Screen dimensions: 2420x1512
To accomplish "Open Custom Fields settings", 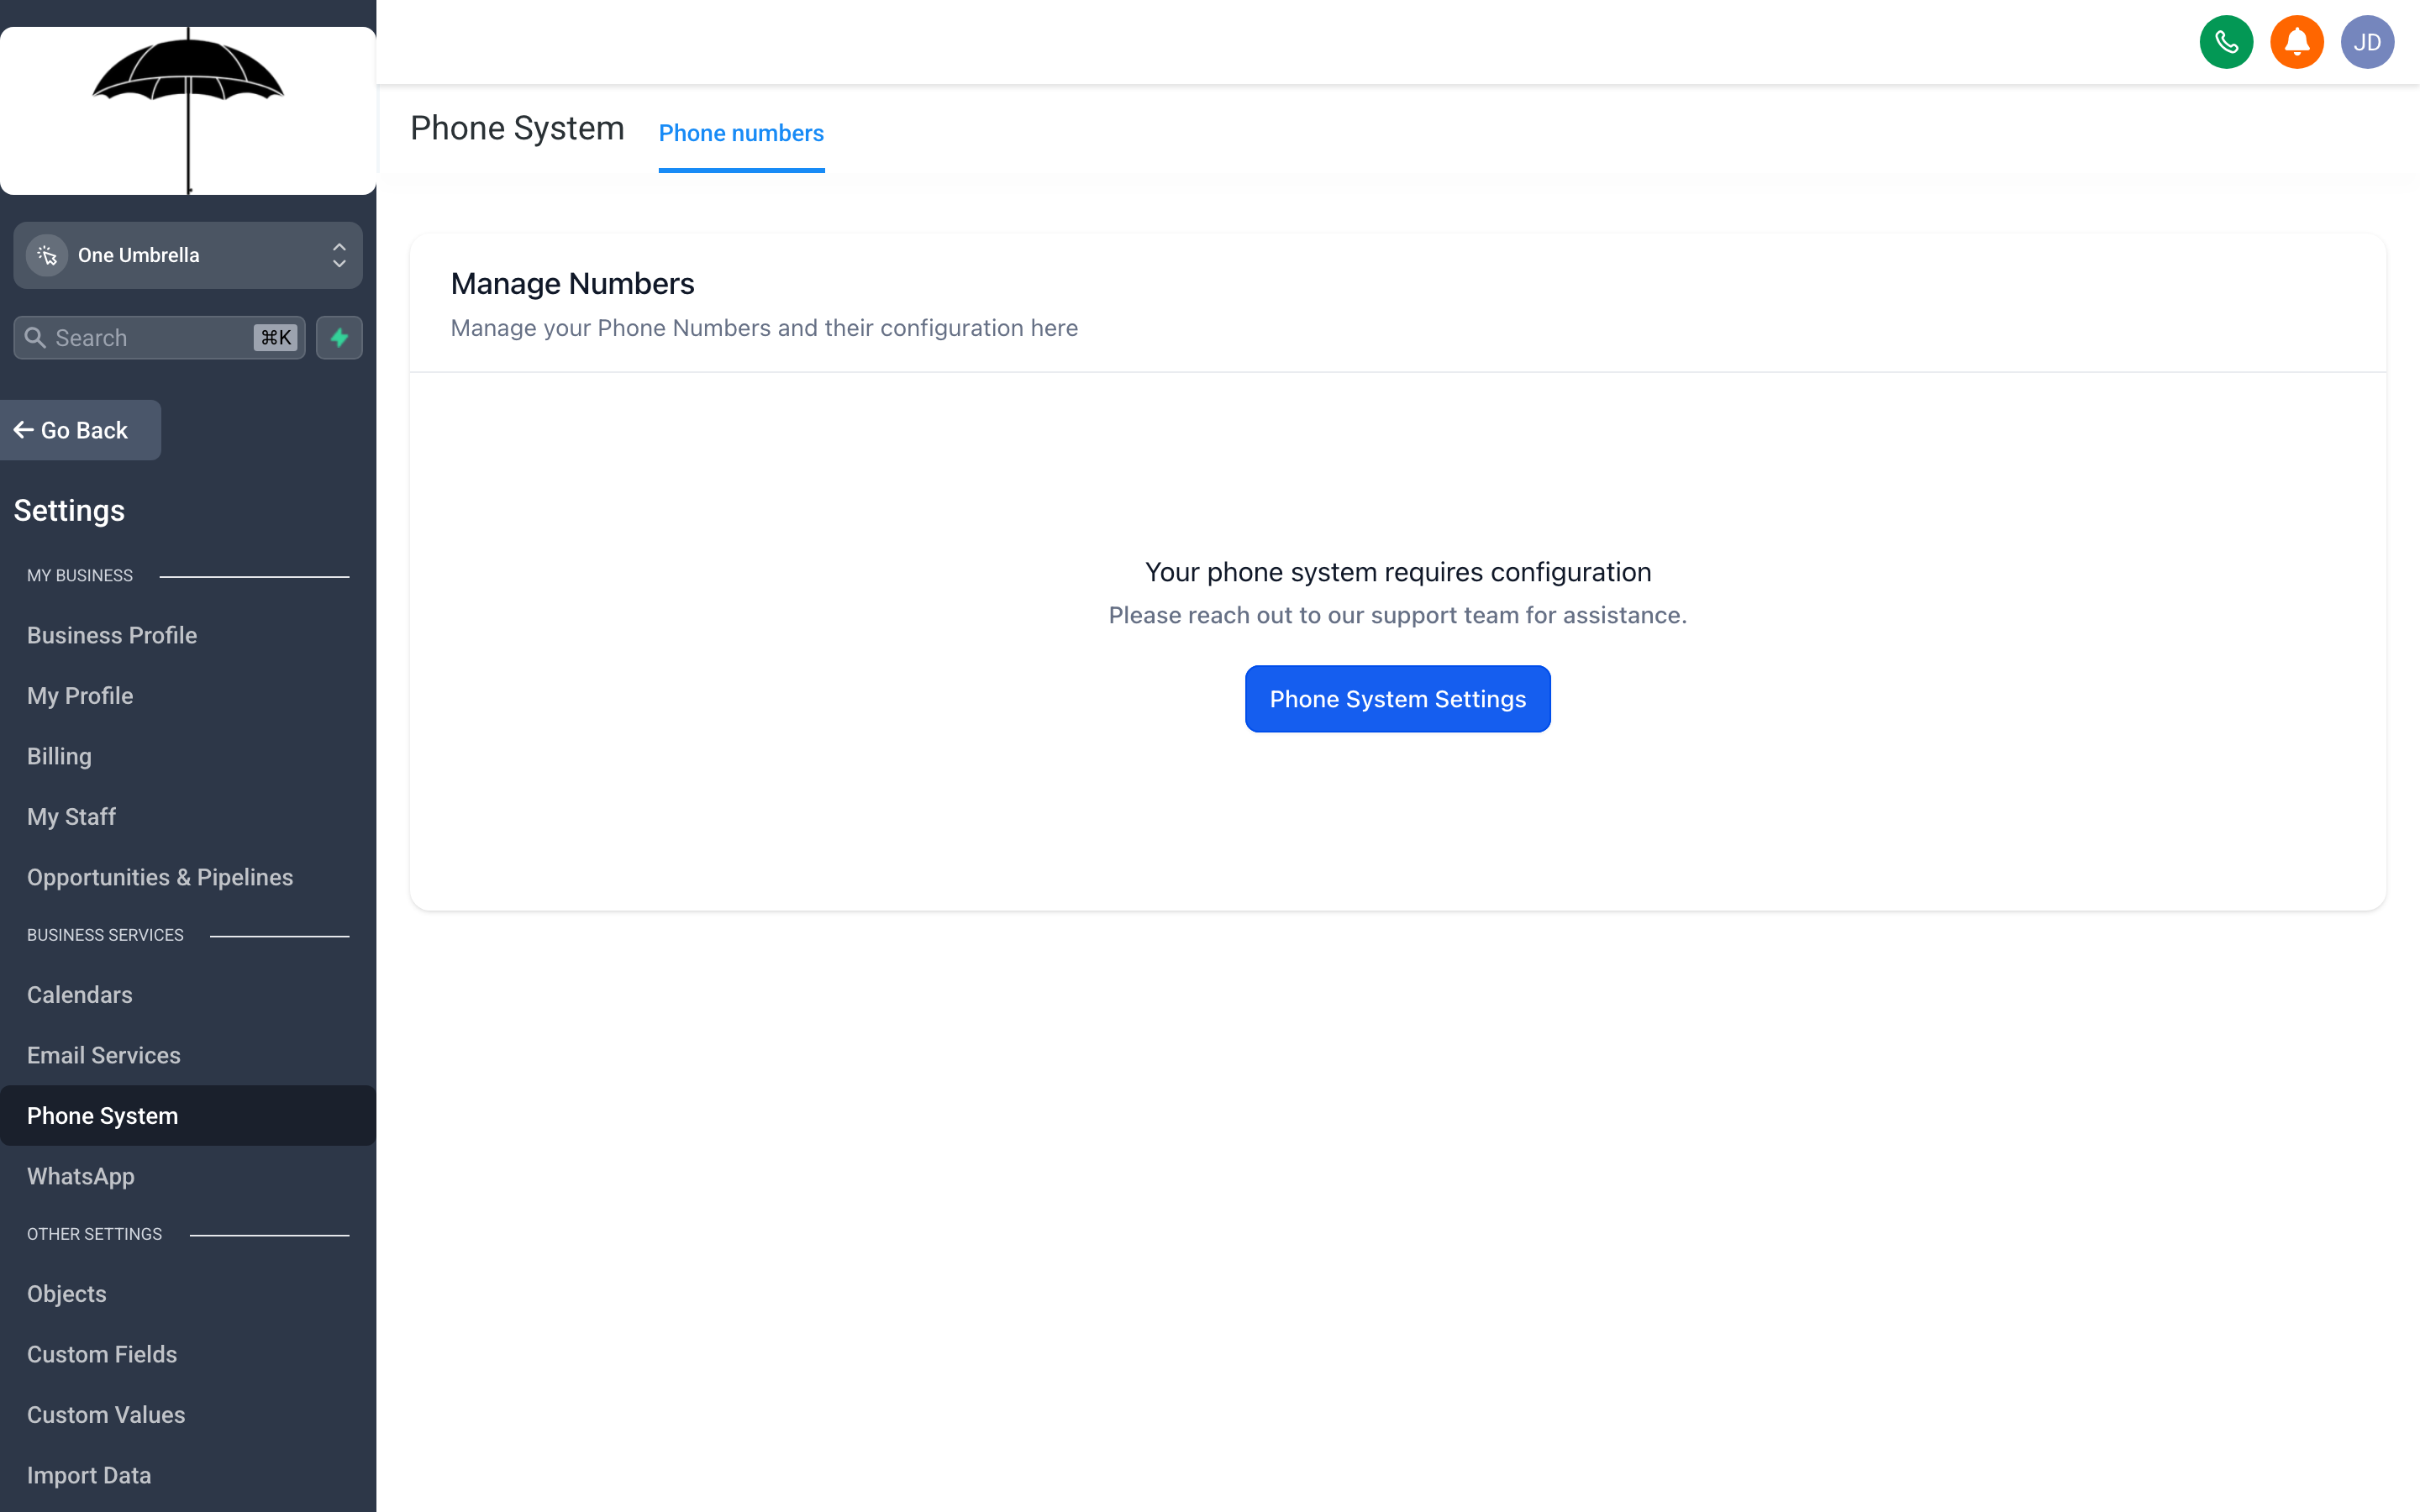I will click(188, 1354).
